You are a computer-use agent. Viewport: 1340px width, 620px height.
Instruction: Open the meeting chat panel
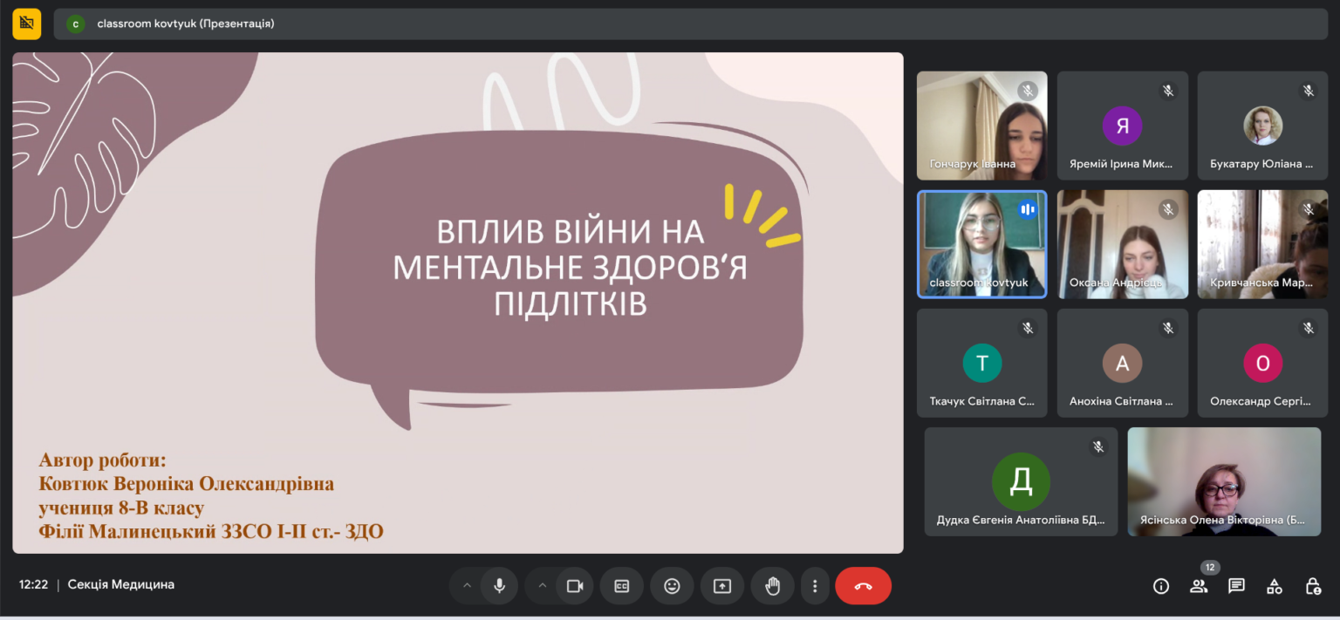tap(1236, 586)
